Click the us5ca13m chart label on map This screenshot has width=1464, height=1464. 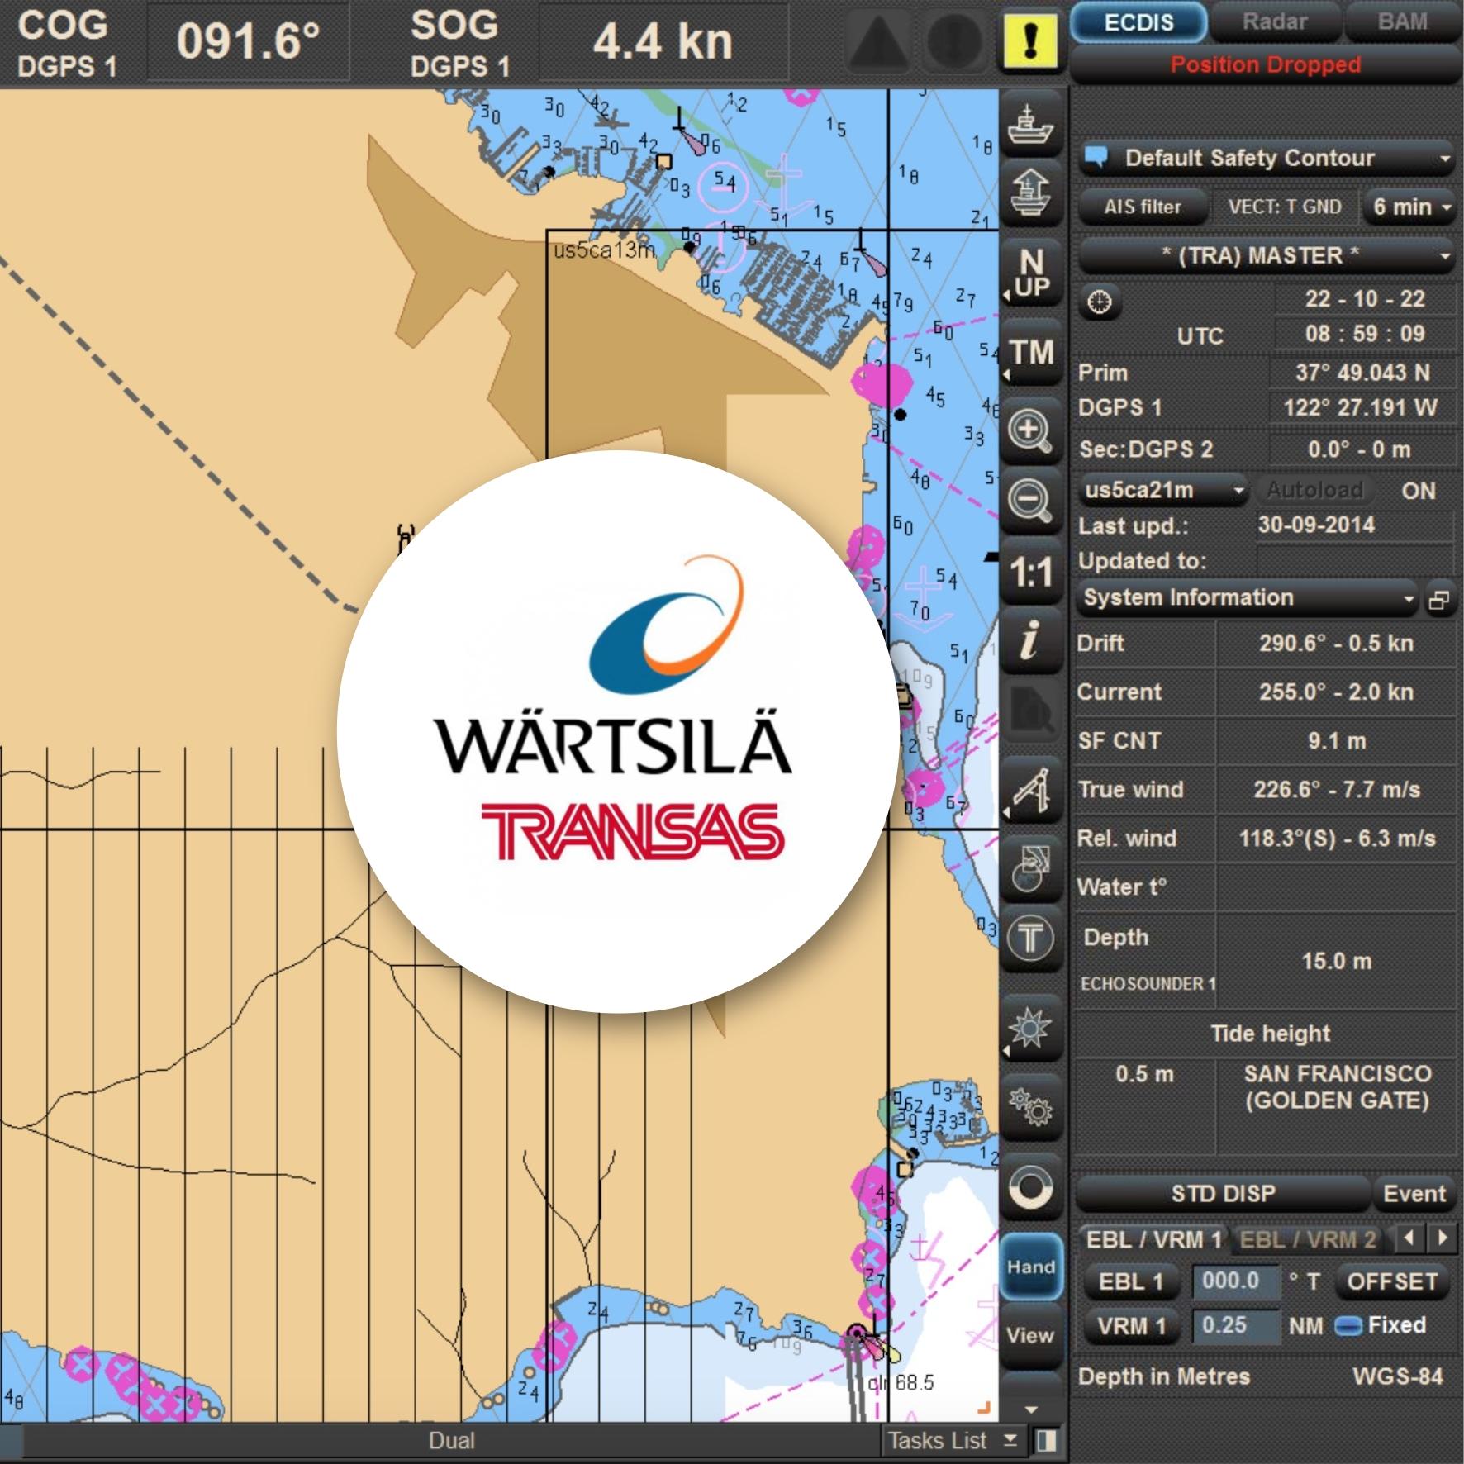coord(604,250)
